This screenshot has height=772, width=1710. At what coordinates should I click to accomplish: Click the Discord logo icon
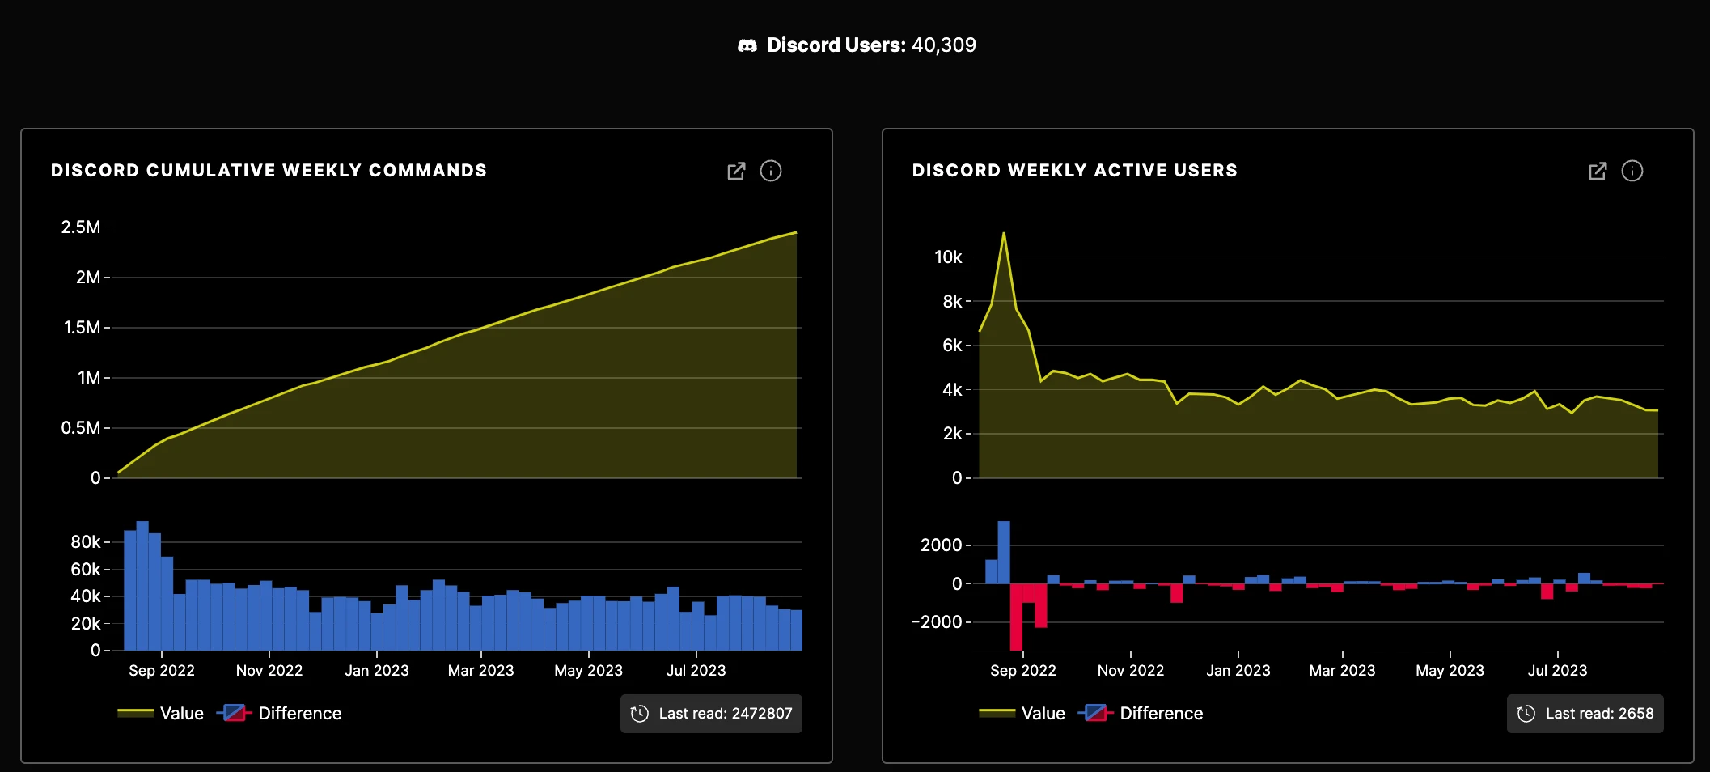(x=747, y=45)
